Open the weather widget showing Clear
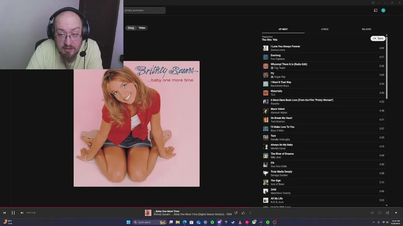This screenshot has width=403, height=226. 8,222
